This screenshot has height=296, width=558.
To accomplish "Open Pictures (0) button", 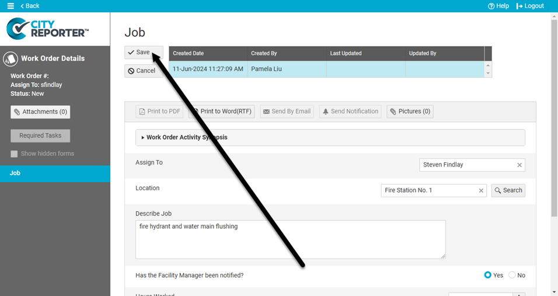I will (x=410, y=112).
